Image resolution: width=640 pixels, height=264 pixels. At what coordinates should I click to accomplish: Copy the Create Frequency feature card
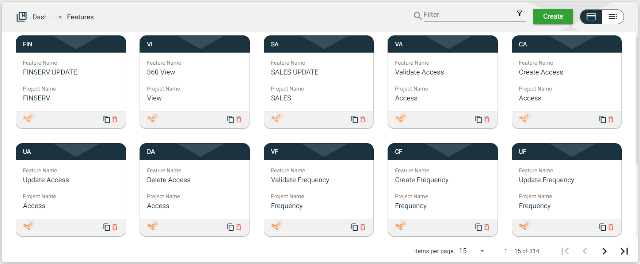click(x=479, y=227)
